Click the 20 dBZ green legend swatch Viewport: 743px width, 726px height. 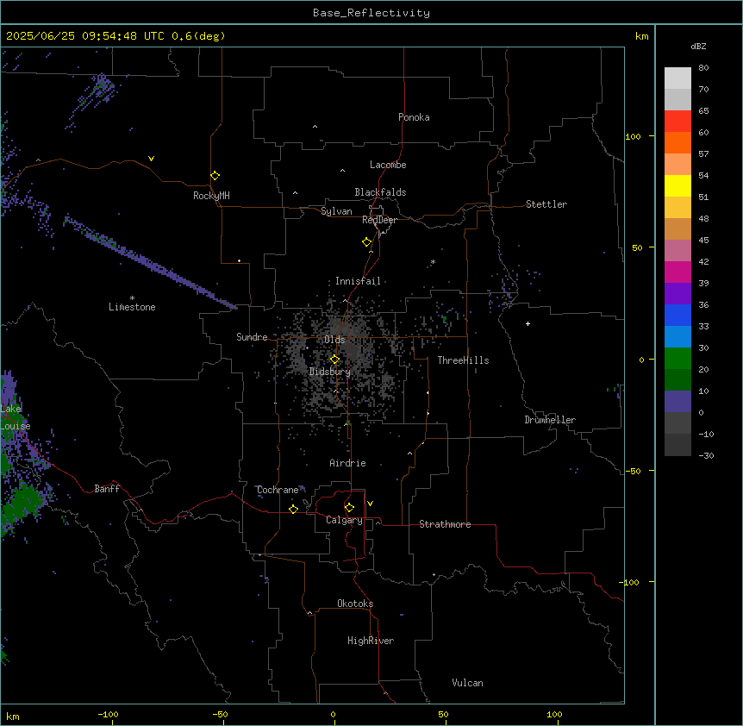[677, 380]
